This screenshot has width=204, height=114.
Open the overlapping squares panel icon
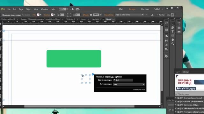(x=166, y=49)
